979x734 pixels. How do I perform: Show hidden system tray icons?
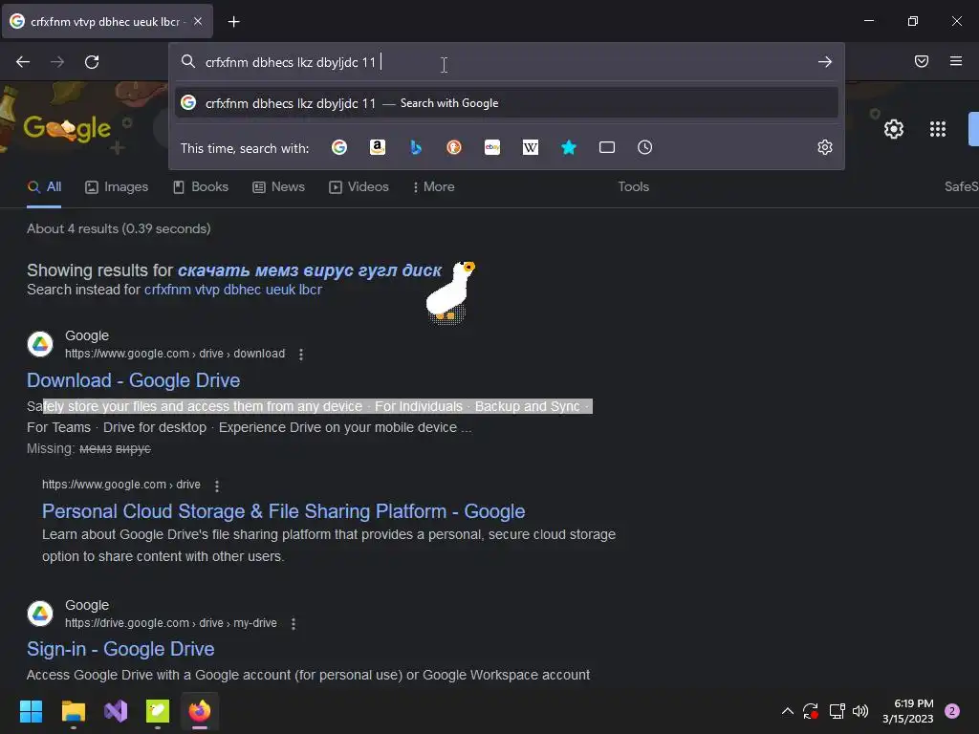tap(788, 711)
